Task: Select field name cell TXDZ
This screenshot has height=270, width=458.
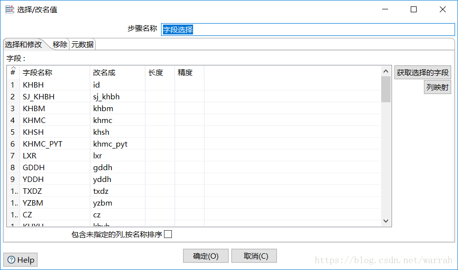Action: click(55, 191)
